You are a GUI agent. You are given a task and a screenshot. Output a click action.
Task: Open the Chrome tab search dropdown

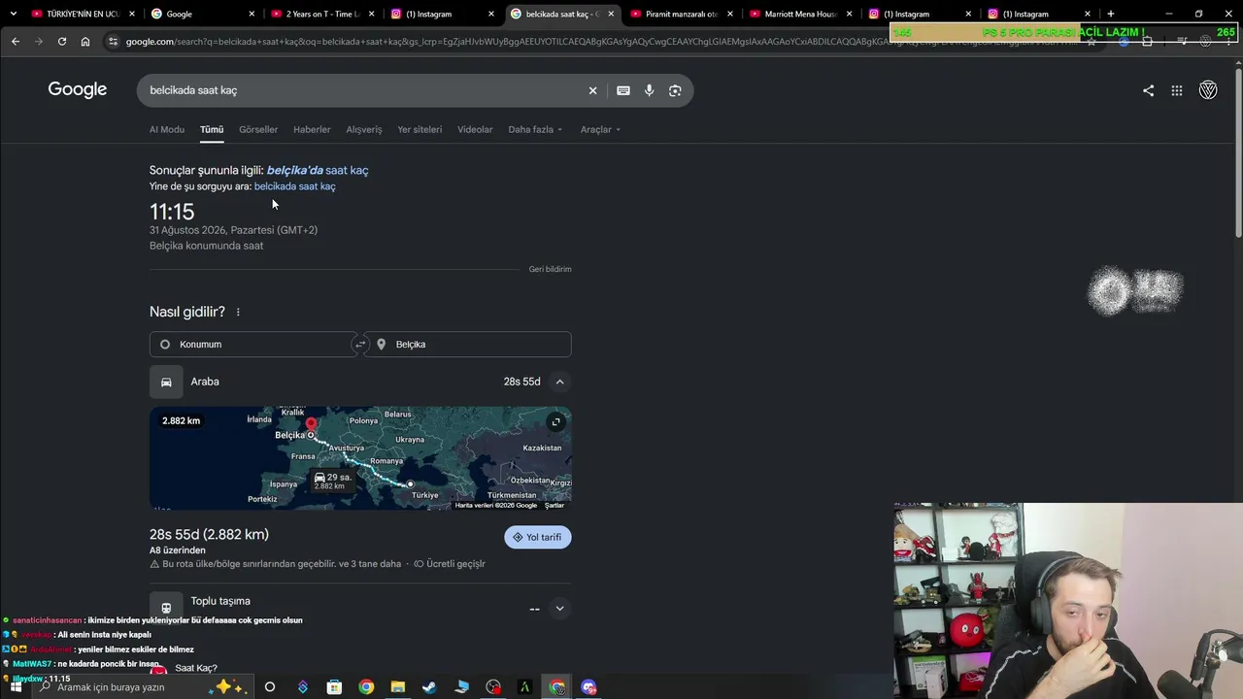(13, 14)
